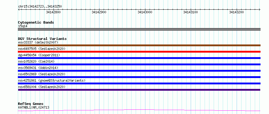Click the 34143200 ruler coordinate
Image resolution: width=269 pixels, height=114 pixels.
click(x=236, y=12)
